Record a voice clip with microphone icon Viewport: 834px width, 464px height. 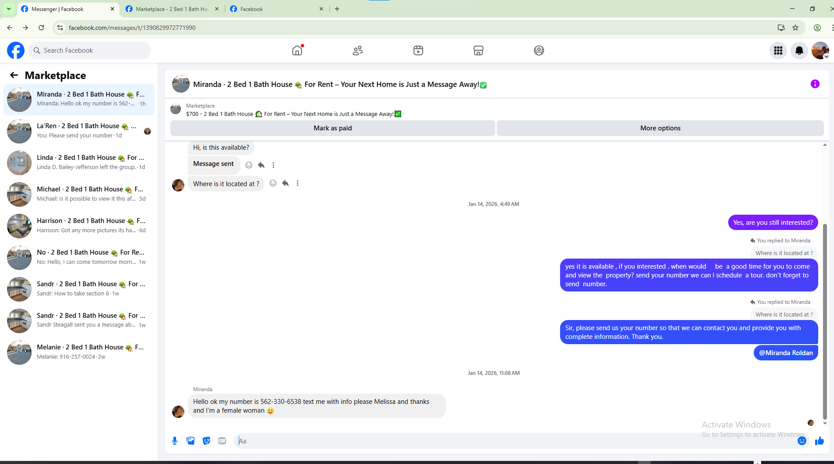[x=175, y=441]
